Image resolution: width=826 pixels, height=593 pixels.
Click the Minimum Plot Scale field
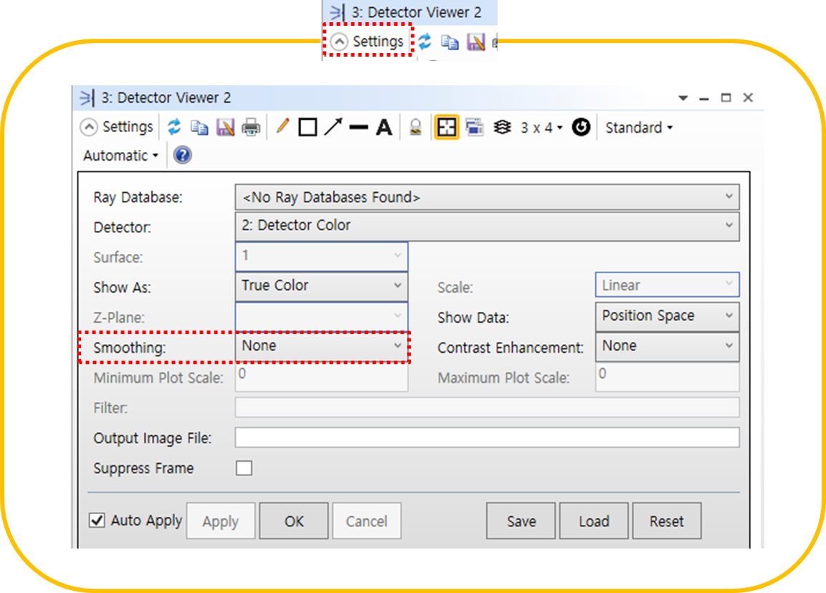click(321, 377)
